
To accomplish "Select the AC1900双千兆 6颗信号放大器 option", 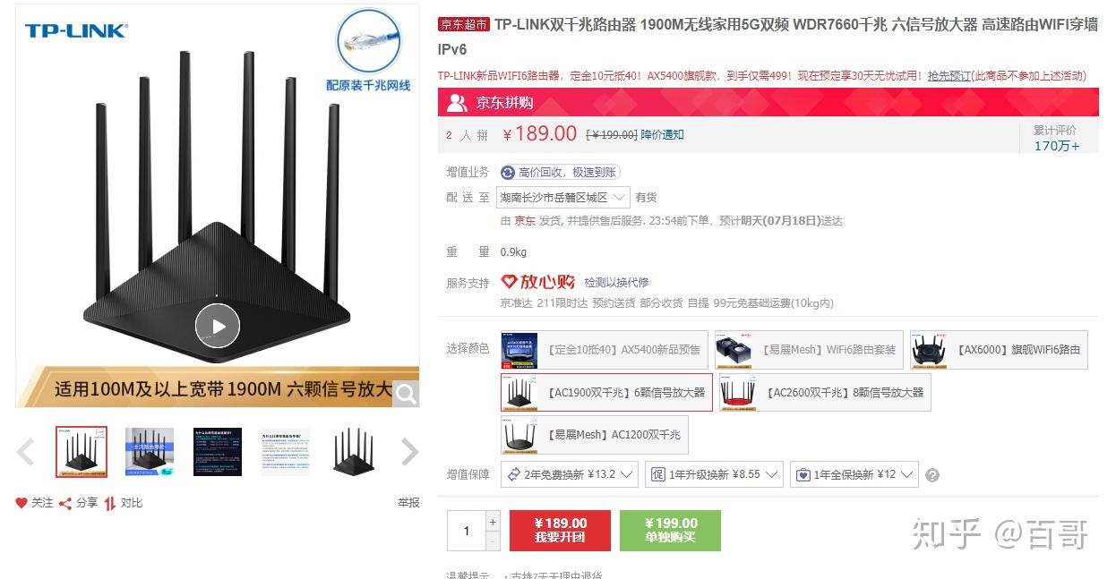I will [606, 393].
